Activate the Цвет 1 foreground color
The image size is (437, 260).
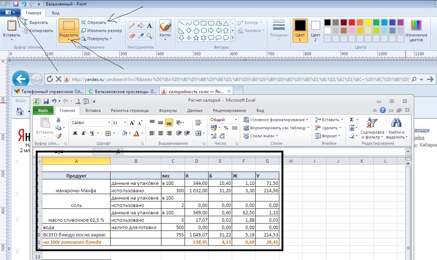pos(300,31)
